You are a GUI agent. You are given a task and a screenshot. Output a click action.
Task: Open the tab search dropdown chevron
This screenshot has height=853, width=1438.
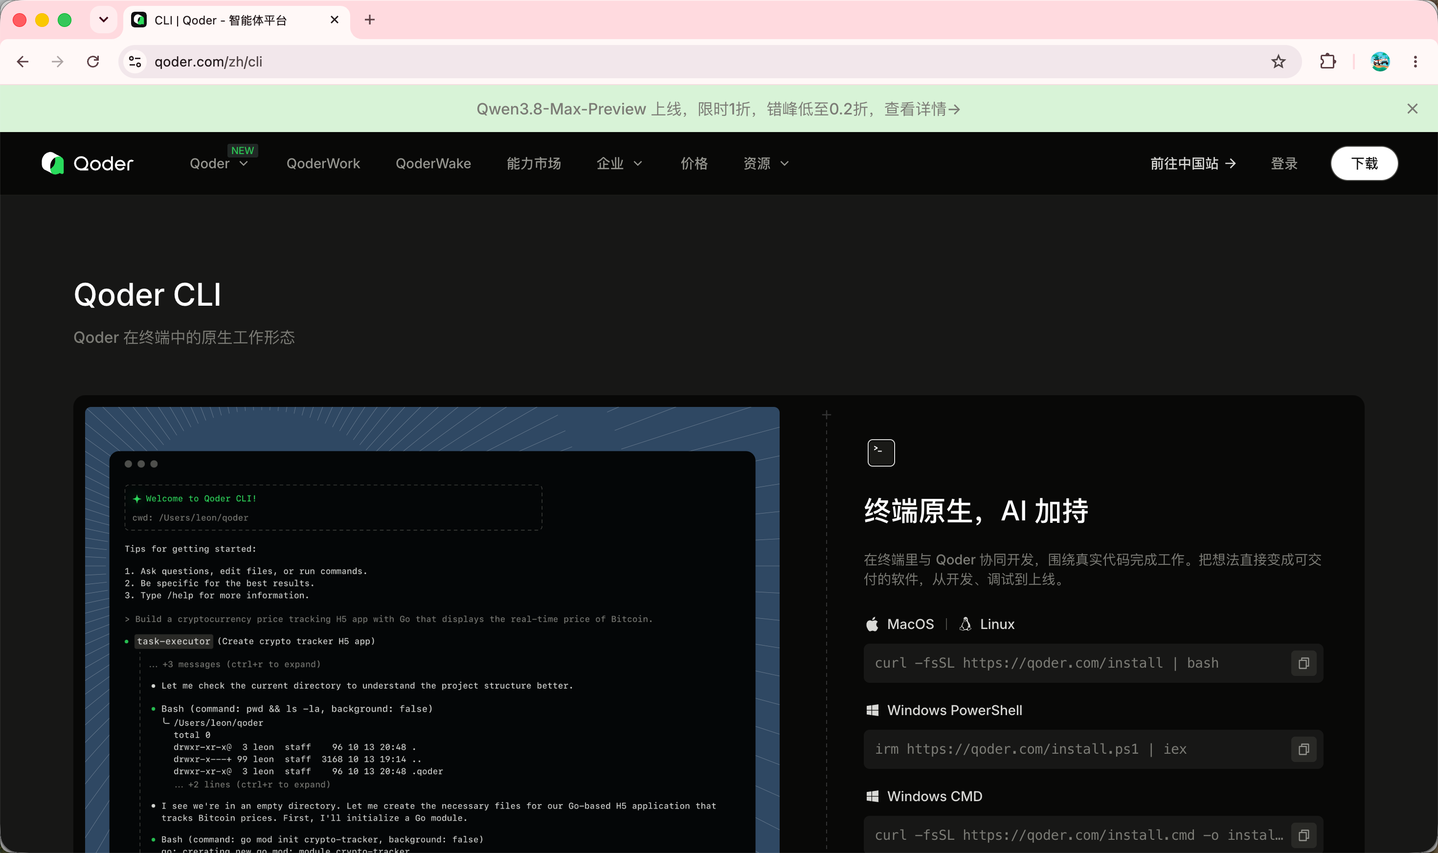click(104, 20)
